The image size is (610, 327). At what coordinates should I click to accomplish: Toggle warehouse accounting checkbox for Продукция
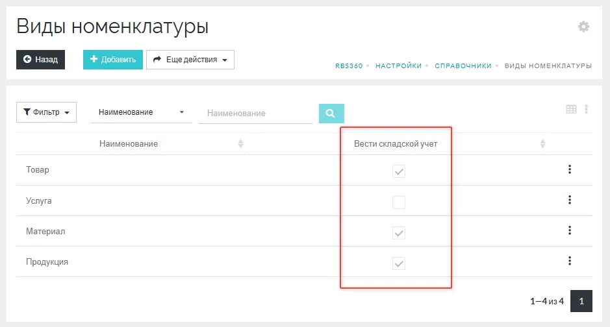click(399, 263)
